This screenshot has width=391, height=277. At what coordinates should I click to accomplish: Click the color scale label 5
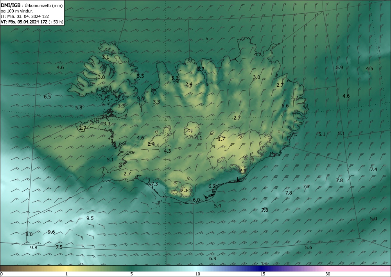pos(131,274)
